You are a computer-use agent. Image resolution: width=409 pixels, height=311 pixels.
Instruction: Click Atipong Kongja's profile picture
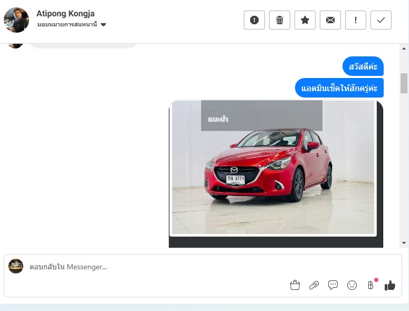pyautogui.click(x=16, y=20)
